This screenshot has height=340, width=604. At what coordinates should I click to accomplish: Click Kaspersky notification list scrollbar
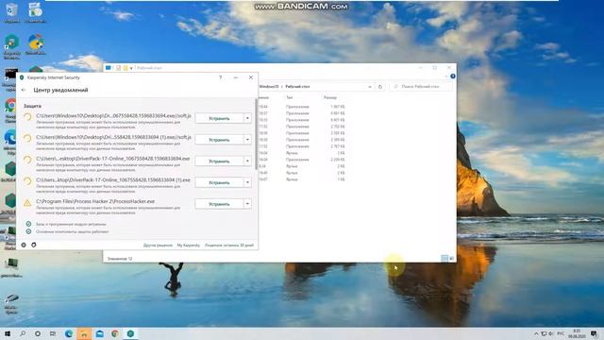256,134
